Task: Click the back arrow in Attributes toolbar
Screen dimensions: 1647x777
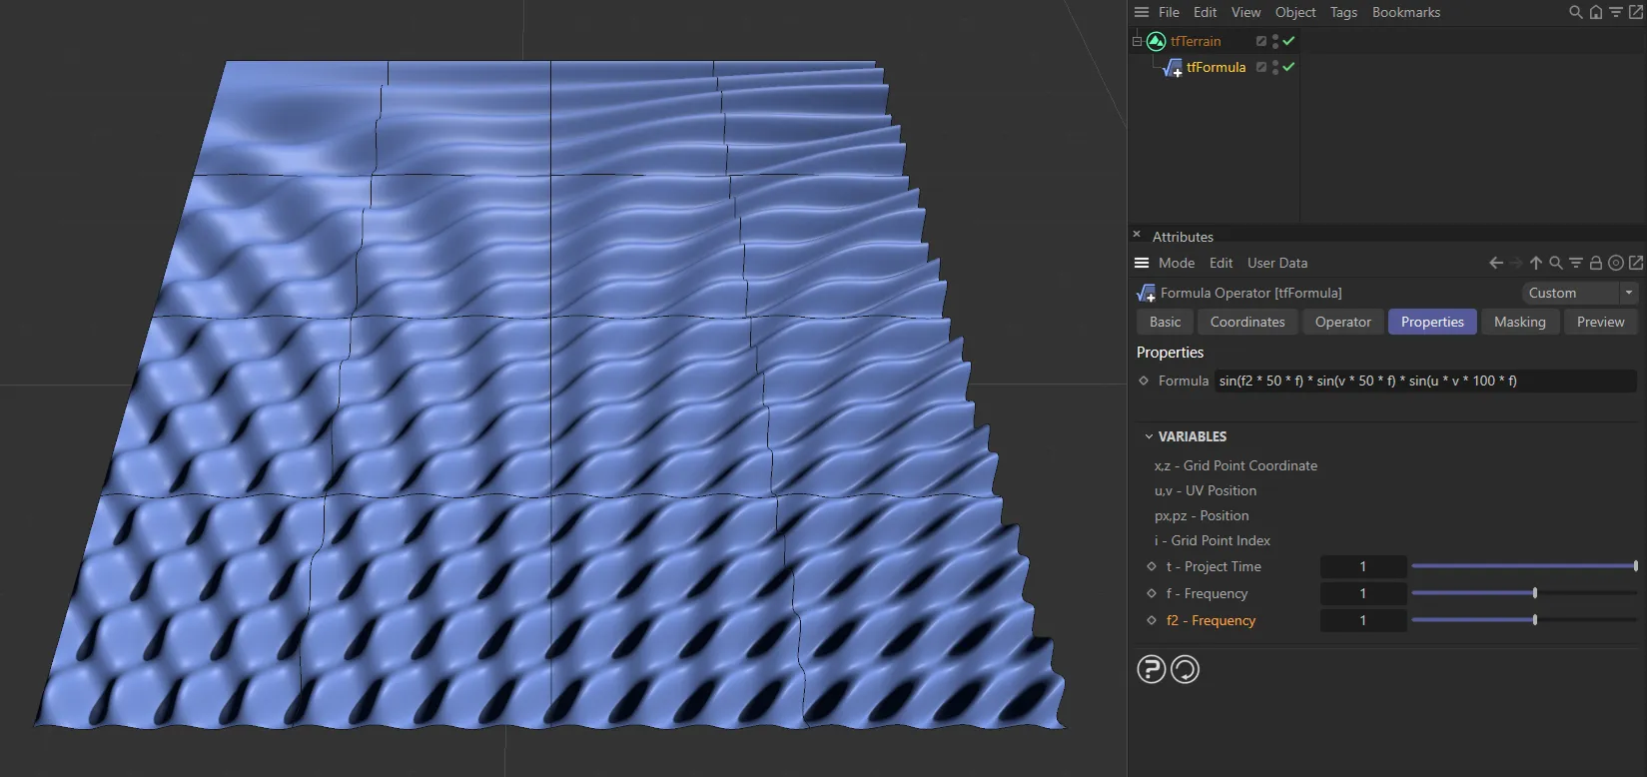Action: (x=1495, y=263)
